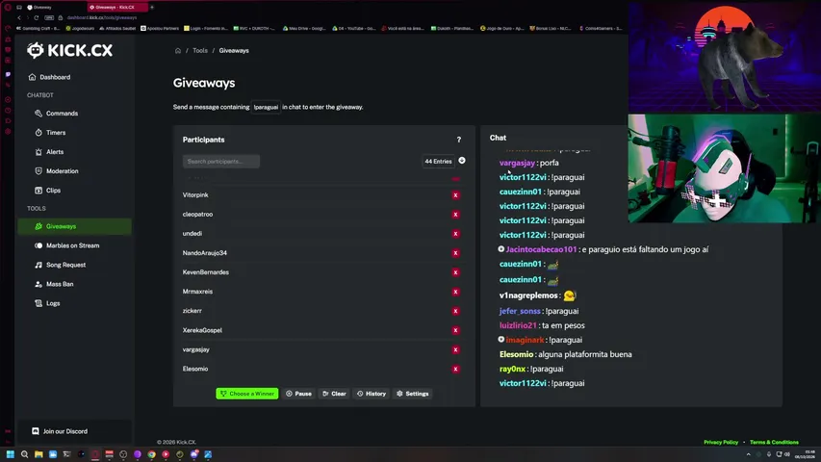Screen dimensions: 821x462
Task: Click the Participants help question mark
Action: (x=459, y=140)
